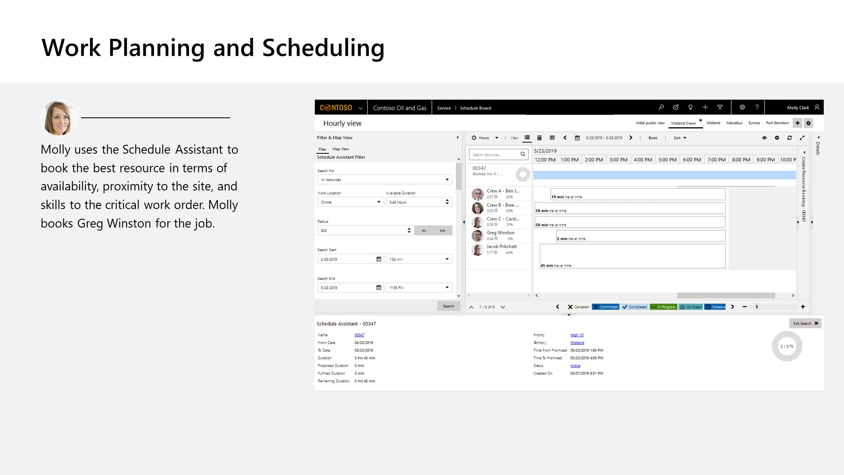Toggle the eye visibility icon
844x475 pixels.
764,138
